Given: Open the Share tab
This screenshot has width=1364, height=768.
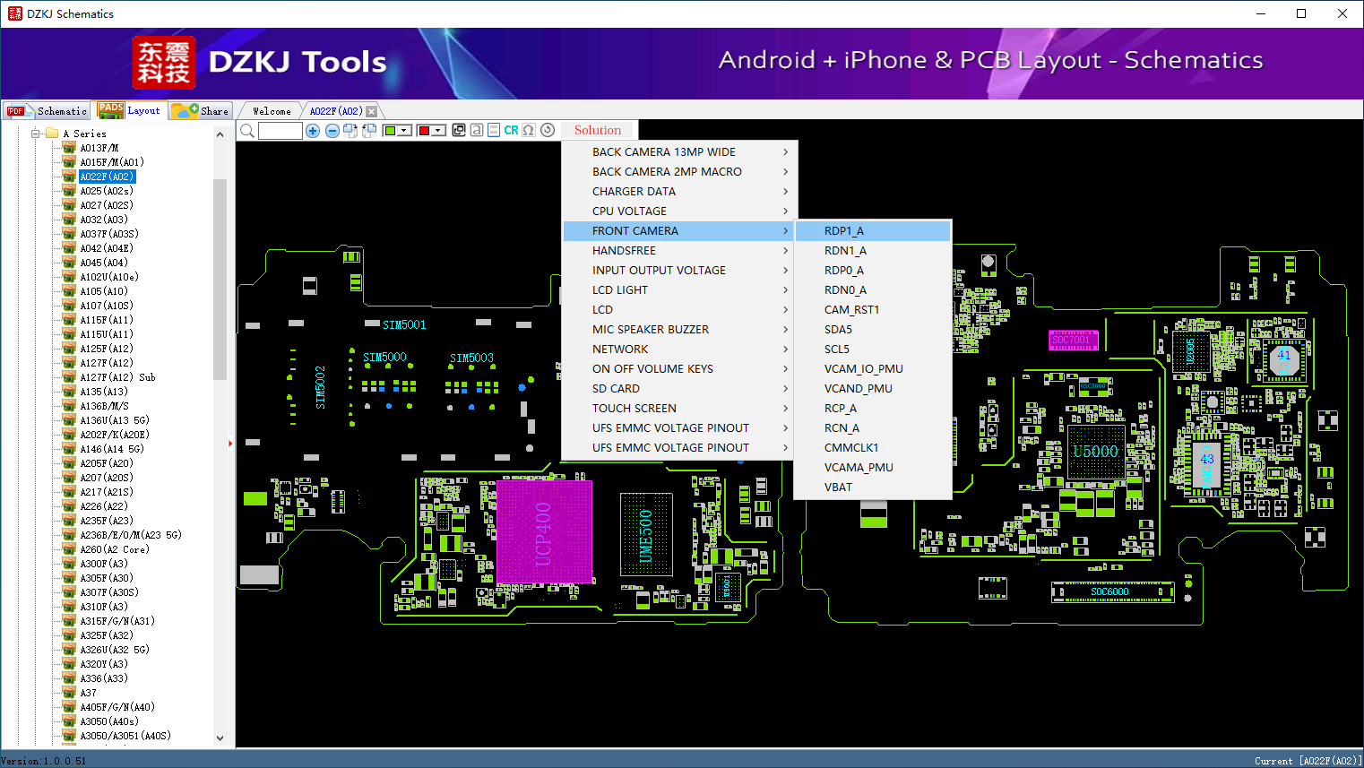Looking at the screenshot, I should coord(202,111).
